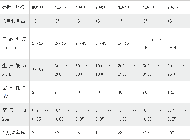Viewport: 190px width, 140px height.
Task: Click the 产品粒度 d97:um row label
Action: 15,43
